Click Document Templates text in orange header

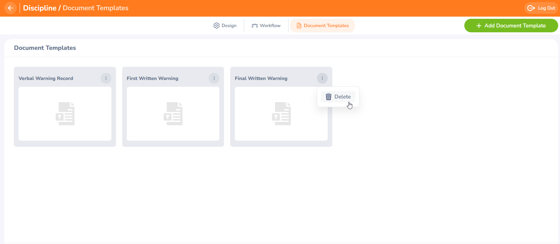[95, 8]
